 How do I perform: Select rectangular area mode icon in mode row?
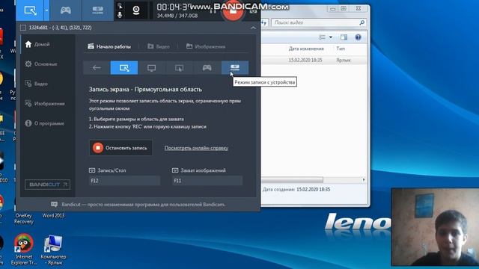[x=124, y=68]
